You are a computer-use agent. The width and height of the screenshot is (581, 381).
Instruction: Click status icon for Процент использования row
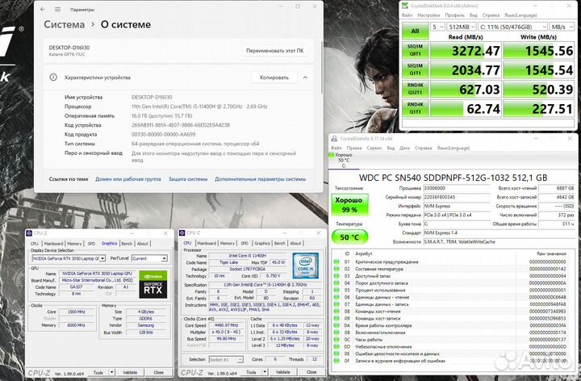point(336,290)
